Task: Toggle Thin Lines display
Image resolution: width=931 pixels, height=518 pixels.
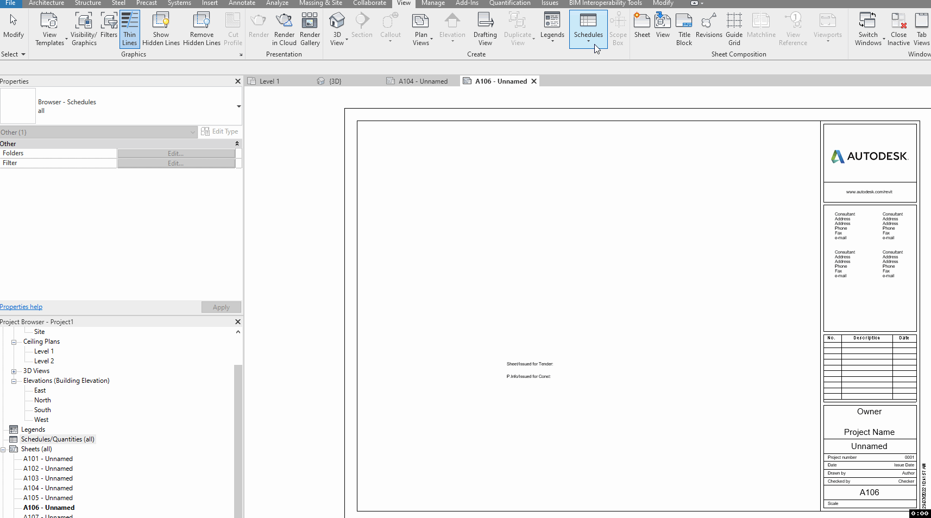Action: [129, 29]
